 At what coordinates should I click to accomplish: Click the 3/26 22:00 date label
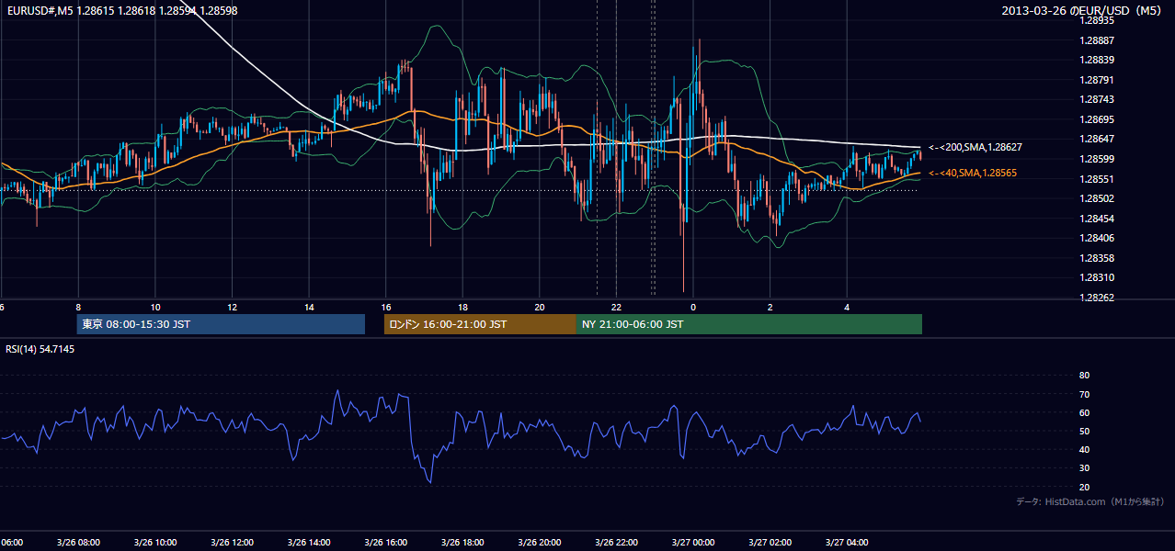coord(616,543)
